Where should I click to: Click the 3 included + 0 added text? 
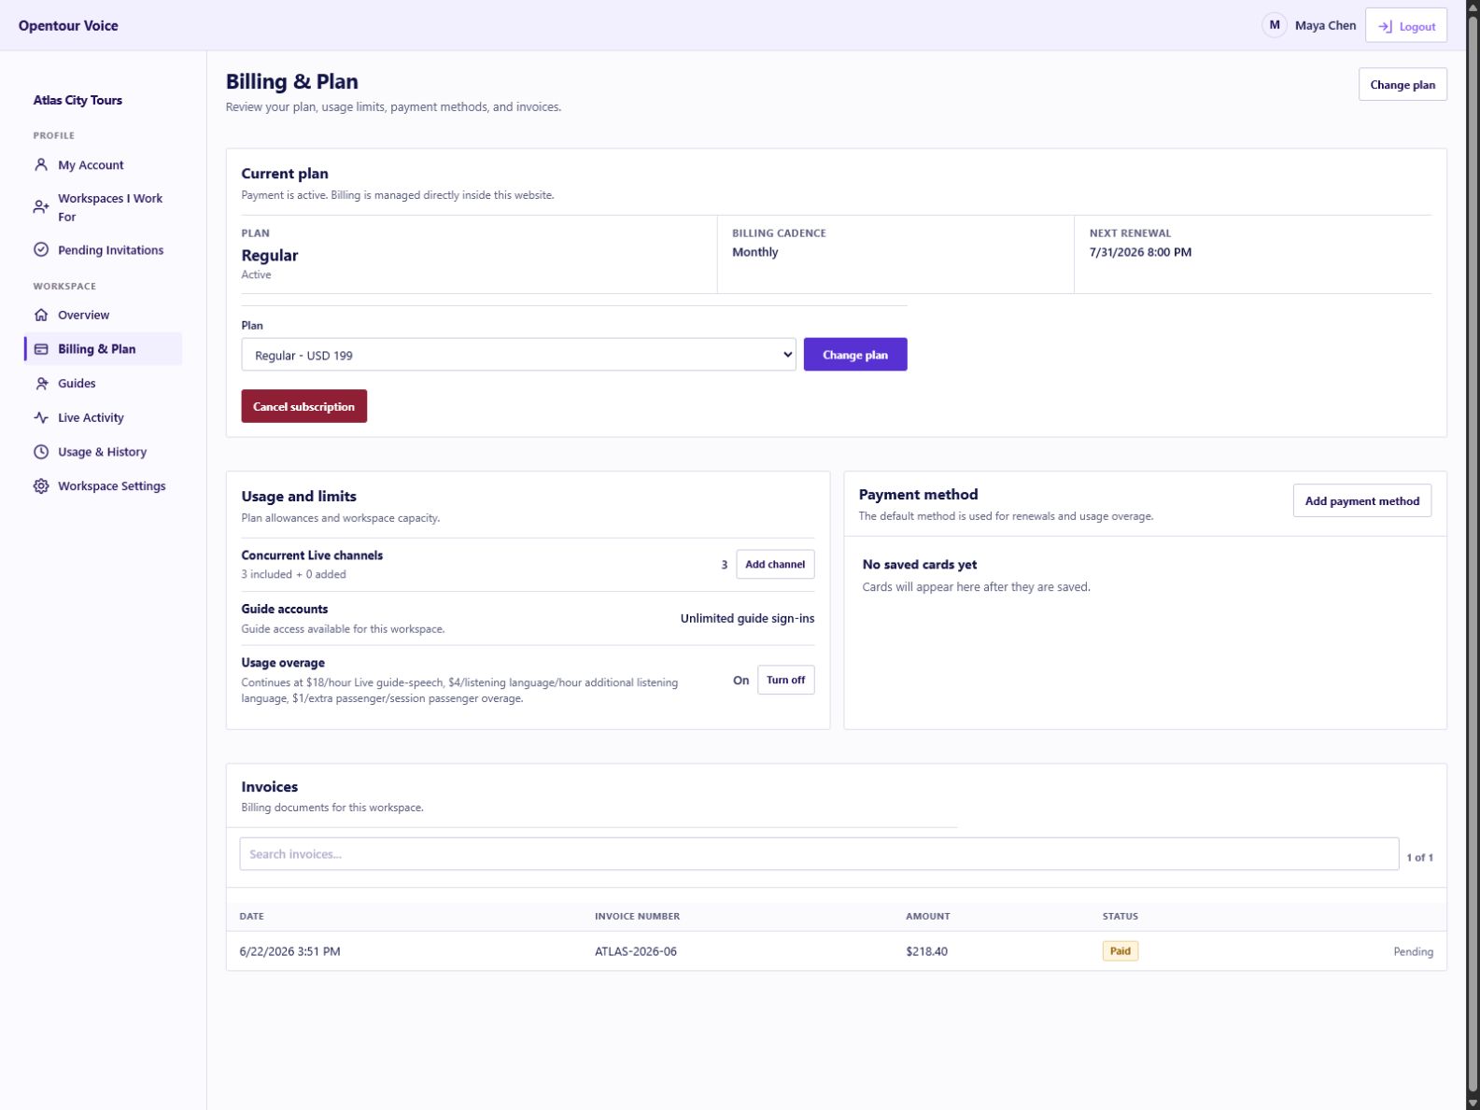(x=293, y=575)
